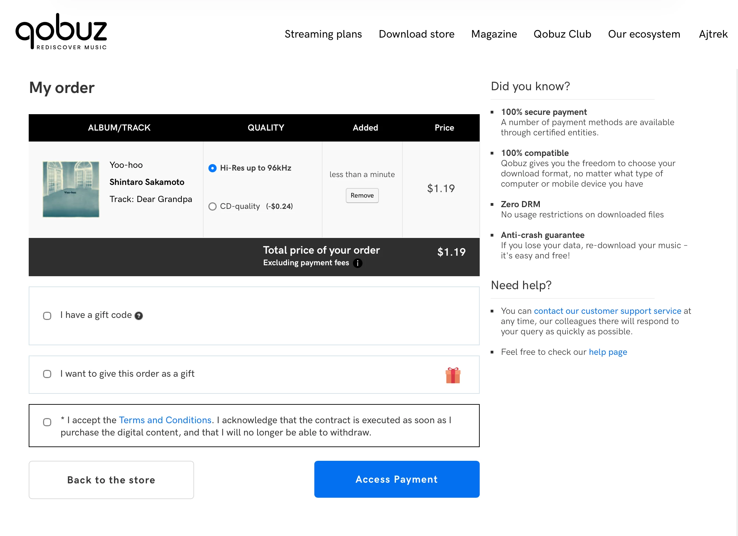Select Hi-Res up to 96kHz quality

click(x=213, y=168)
